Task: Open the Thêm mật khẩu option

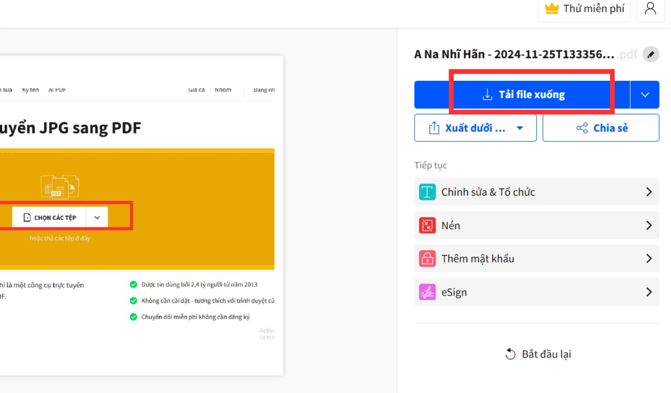Action: [x=536, y=259]
